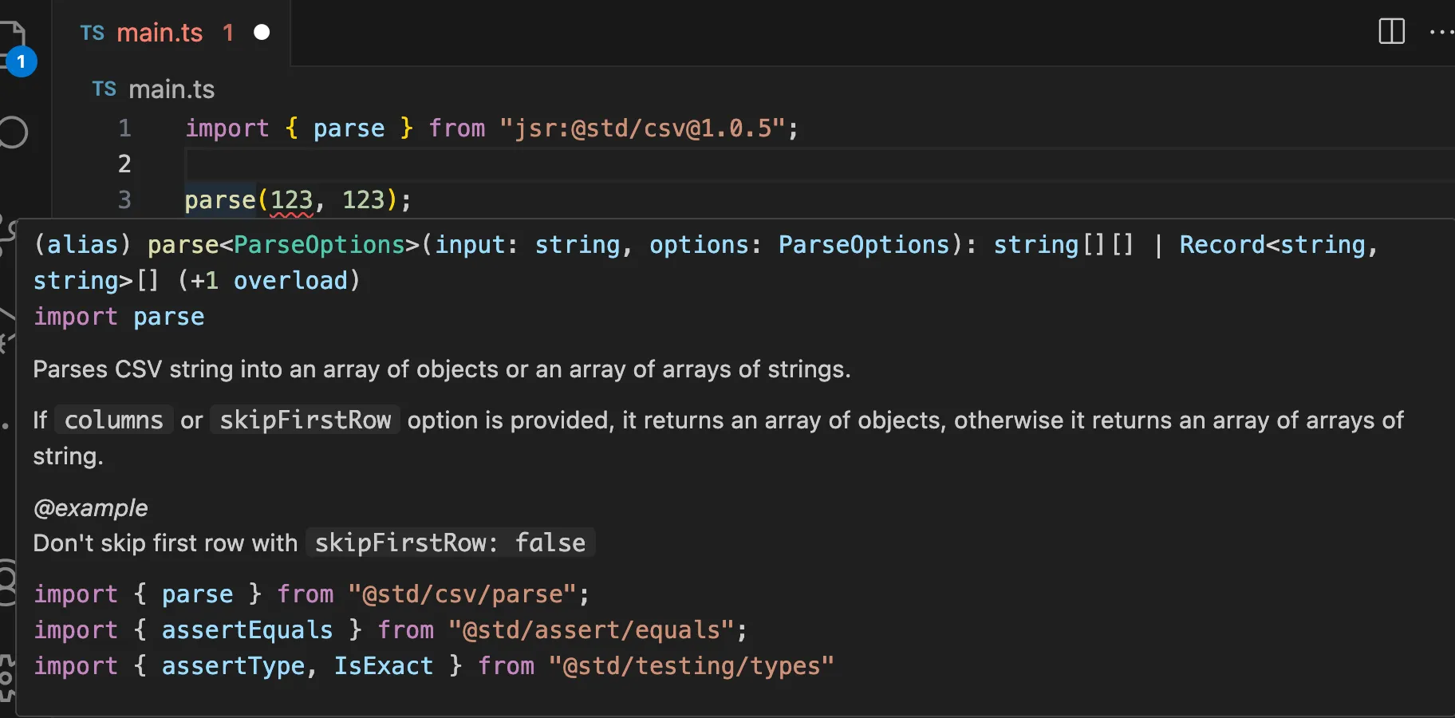
Task: Select main.ts in the breadcrumb path
Action: coord(172,89)
